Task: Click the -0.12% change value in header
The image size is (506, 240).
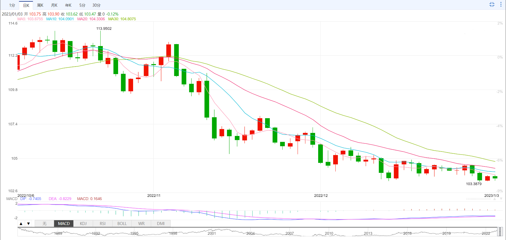Action: (x=112, y=14)
